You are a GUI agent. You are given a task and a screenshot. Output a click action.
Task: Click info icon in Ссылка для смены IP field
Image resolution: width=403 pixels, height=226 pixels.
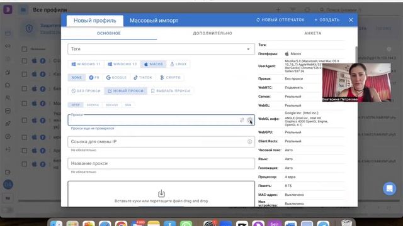pos(249,142)
